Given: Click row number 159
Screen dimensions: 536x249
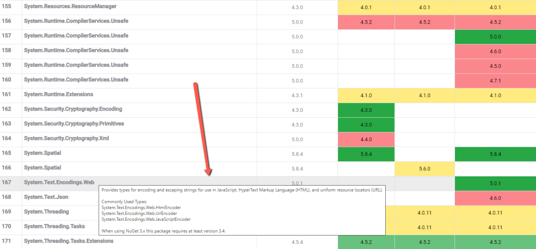Looking at the screenshot, I should [7, 65].
